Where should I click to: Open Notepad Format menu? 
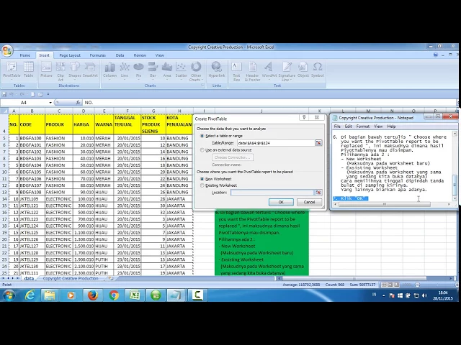(x=363, y=126)
